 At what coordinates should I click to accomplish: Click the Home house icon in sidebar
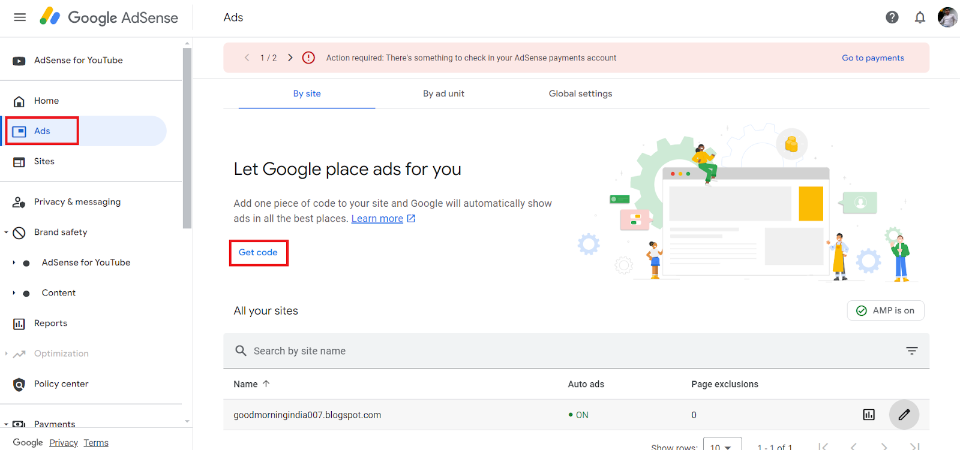coord(19,101)
